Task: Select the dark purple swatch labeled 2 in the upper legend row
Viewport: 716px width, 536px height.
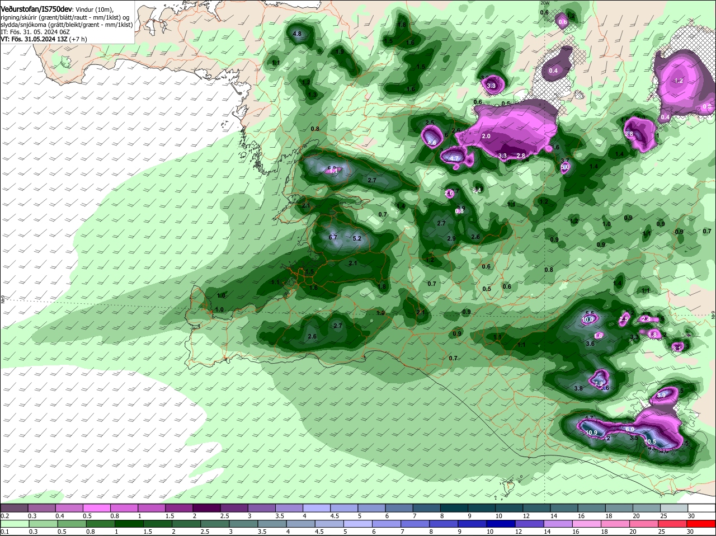Action: pos(206,507)
